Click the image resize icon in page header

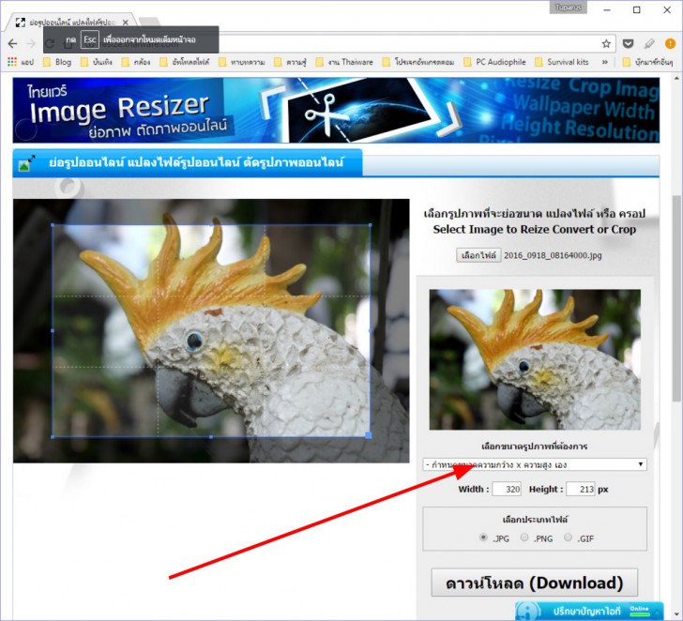pos(26,162)
